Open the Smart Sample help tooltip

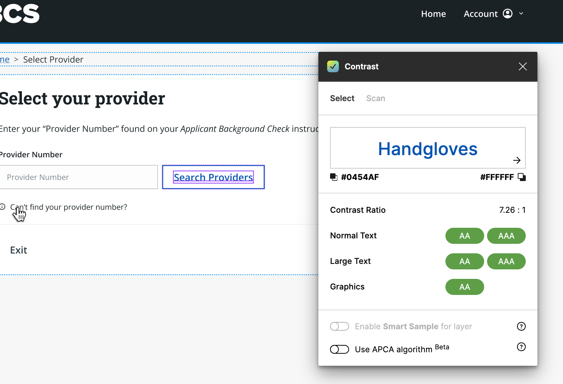(521, 326)
